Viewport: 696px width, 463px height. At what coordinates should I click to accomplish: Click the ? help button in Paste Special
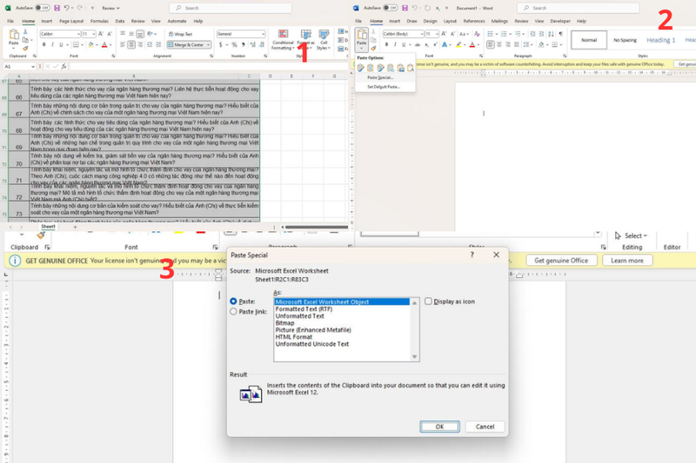click(x=472, y=255)
